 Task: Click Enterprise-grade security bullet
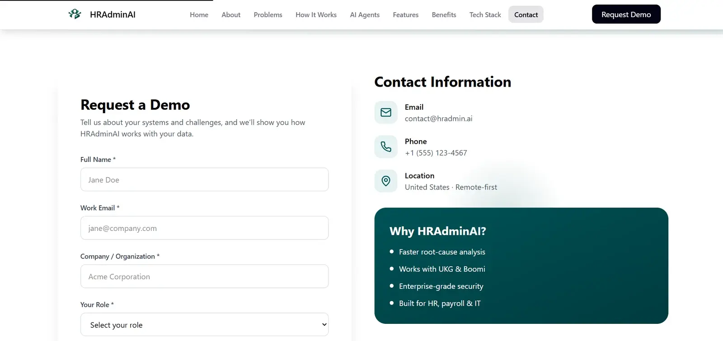pos(441,286)
